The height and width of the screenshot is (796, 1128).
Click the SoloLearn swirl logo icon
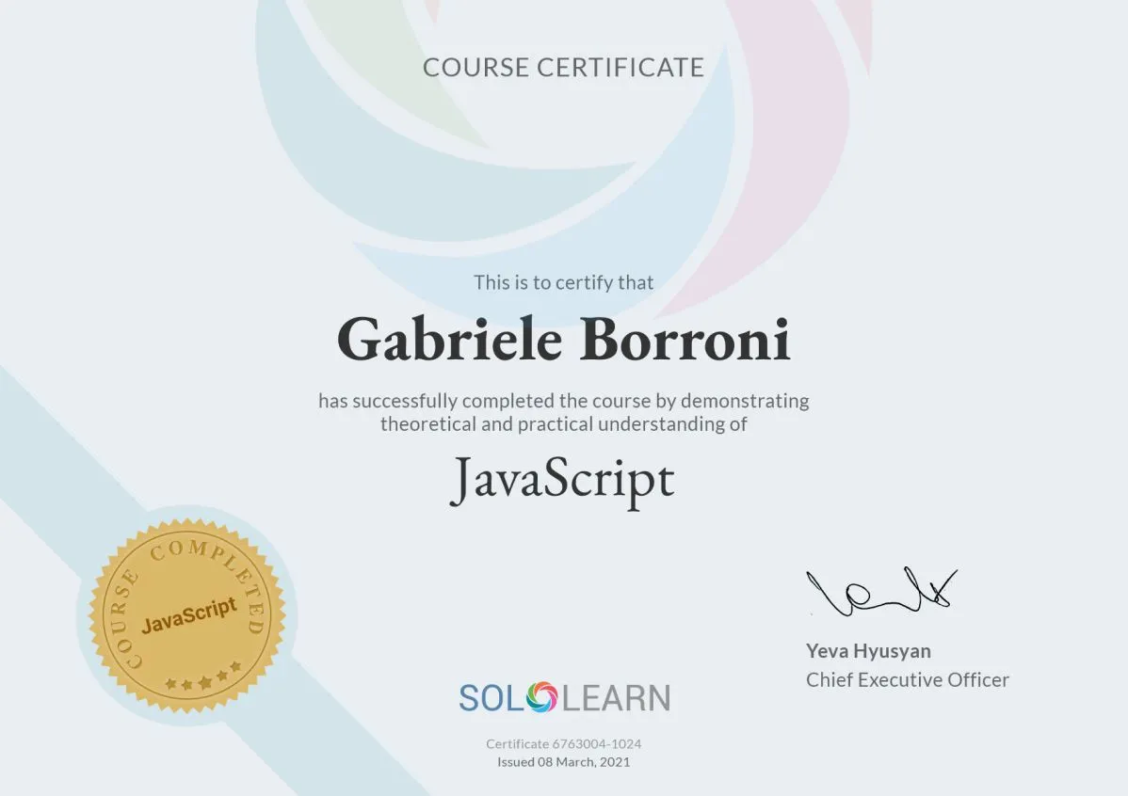click(542, 697)
